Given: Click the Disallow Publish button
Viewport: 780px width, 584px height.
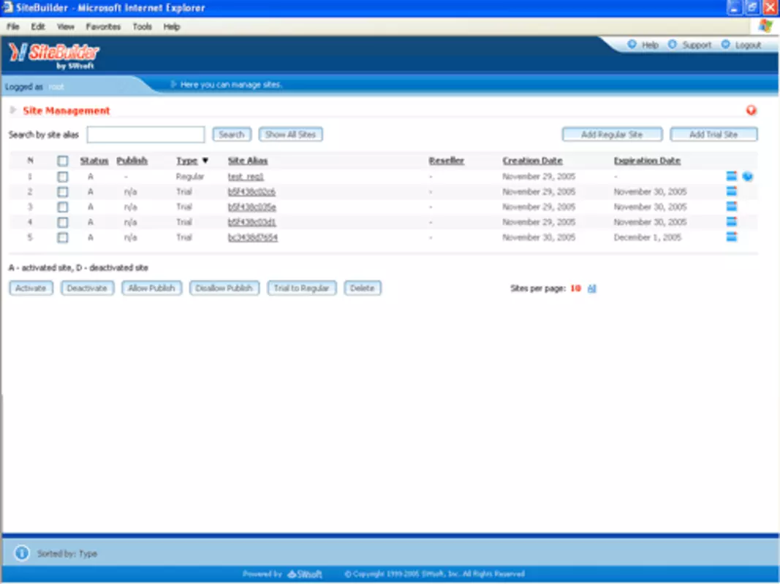Looking at the screenshot, I should point(224,288).
